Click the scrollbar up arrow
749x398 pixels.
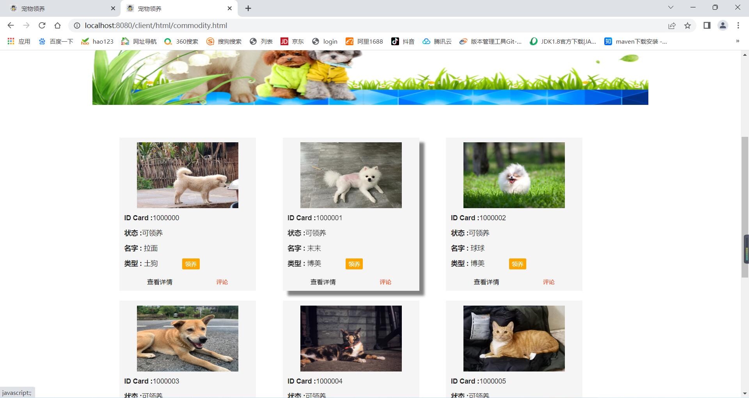(745, 55)
